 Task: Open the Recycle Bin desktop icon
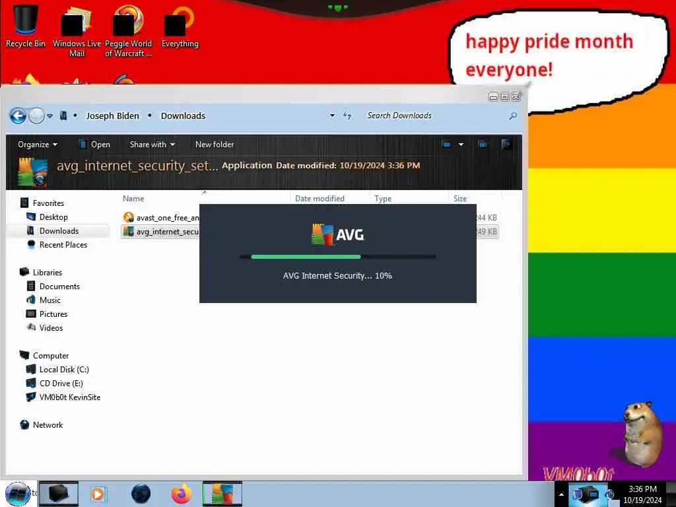tap(26, 25)
